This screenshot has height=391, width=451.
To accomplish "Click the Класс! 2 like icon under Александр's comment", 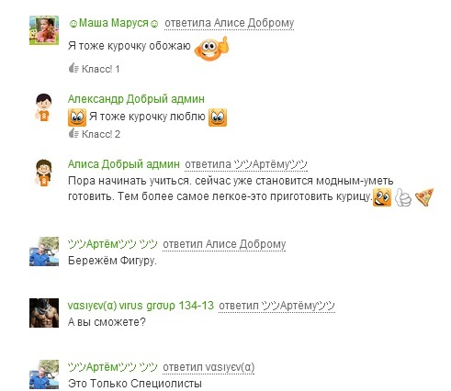I will pyautogui.click(x=73, y=133).
